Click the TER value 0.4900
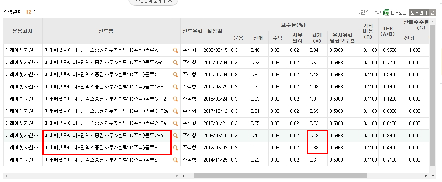Viewport: 442px width, 182px height. pyautogui.click(x=390, y=148)
